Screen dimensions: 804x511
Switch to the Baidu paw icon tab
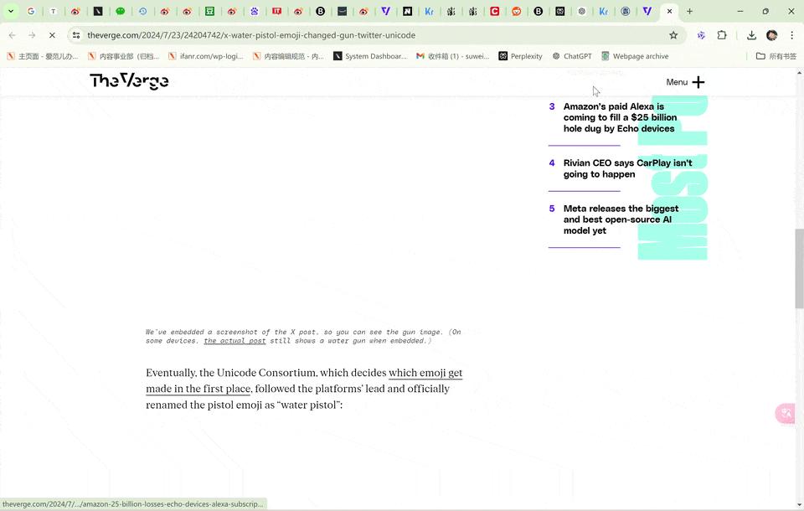(255, 11)
